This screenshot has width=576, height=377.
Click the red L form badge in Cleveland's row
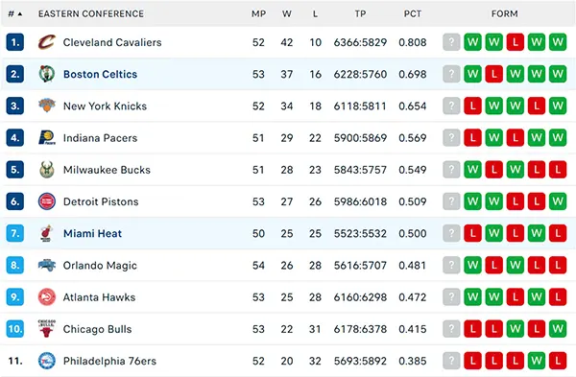[x=515, y=42]
